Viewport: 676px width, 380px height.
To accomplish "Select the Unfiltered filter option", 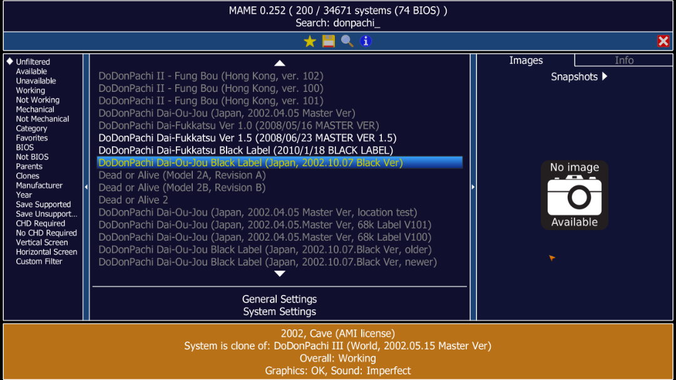I will [31, 61].
